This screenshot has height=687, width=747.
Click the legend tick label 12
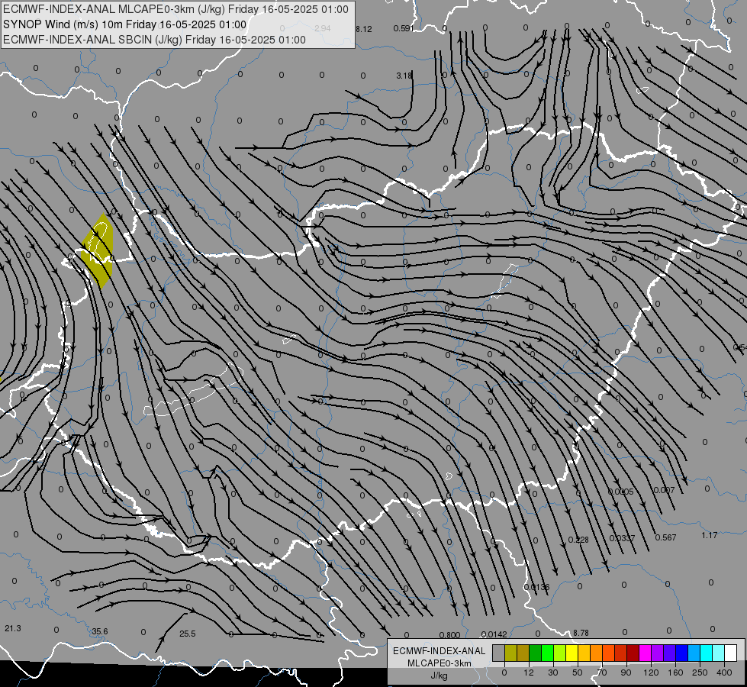click(528, 672)
